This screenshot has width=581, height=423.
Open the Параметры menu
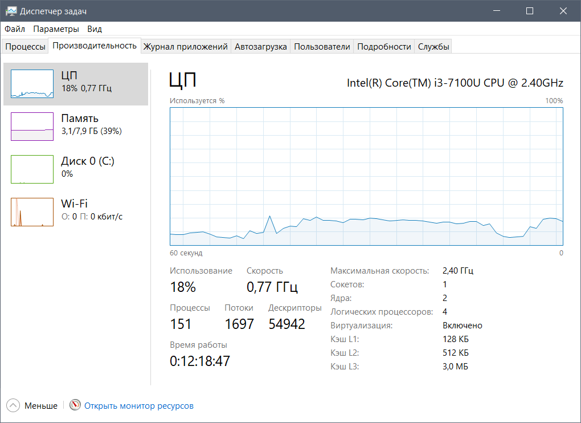56,29
